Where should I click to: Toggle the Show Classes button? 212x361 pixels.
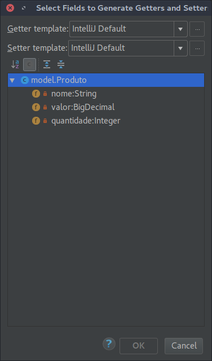pos(29,64)
